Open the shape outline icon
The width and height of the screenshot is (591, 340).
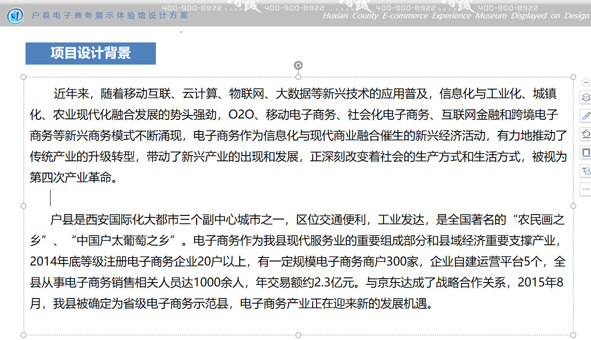pyautogui.click(x=586, y=152)
